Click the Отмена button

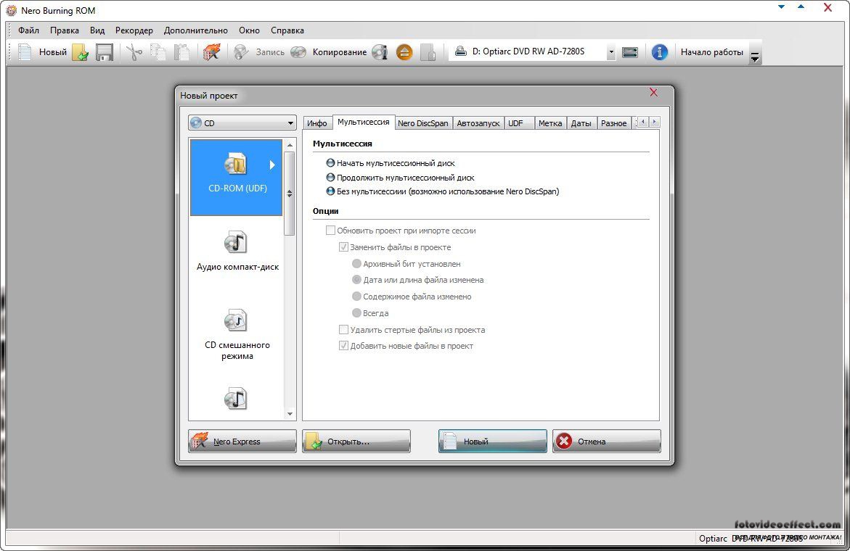tap(607, 441)
